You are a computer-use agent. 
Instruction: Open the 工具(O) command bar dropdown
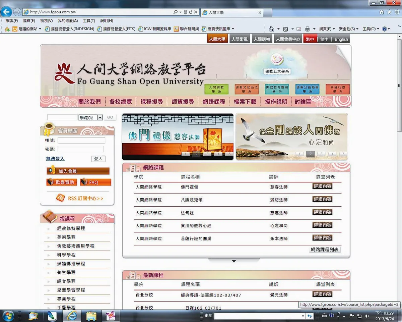point(371,29)
